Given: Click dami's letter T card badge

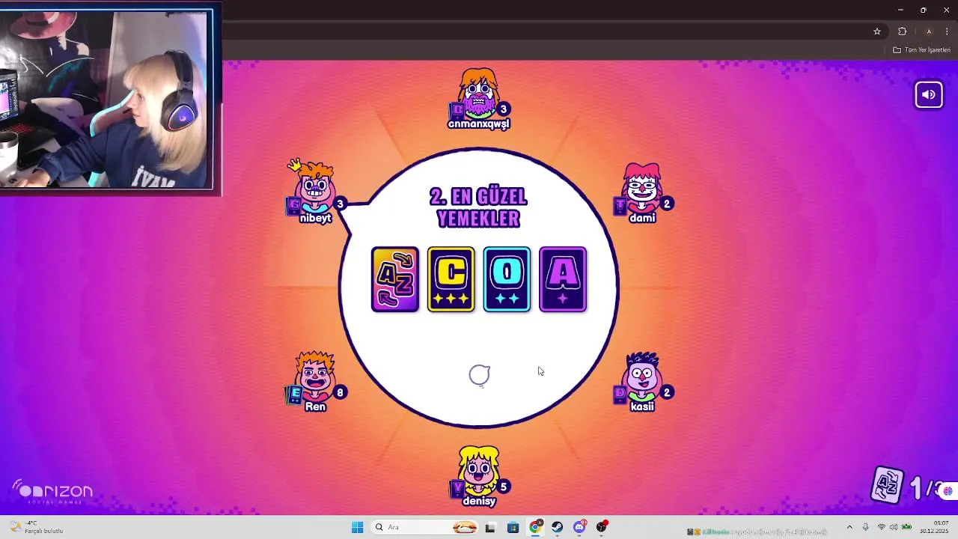Looking at the screenshot, I should pyautogui.click(x=620, y=206).
